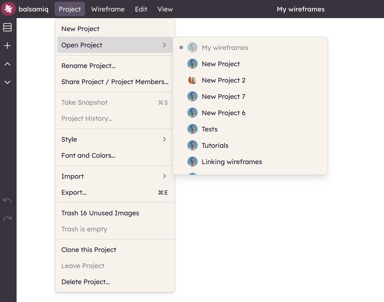Open the View menu
The width and height of the screenshot is (384, 302).
coord(165,9)
